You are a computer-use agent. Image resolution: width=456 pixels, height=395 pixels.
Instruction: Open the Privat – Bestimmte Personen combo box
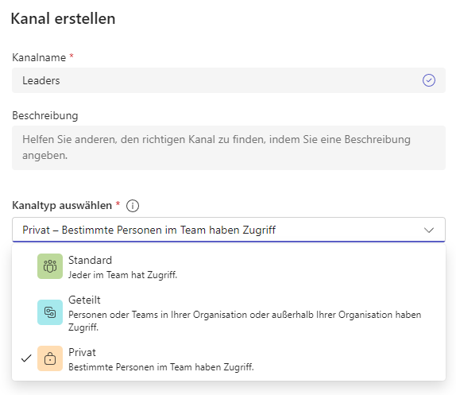coord(229,230)
